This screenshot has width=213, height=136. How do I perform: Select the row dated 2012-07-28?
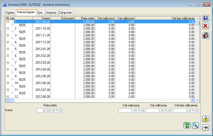[100, 90]
